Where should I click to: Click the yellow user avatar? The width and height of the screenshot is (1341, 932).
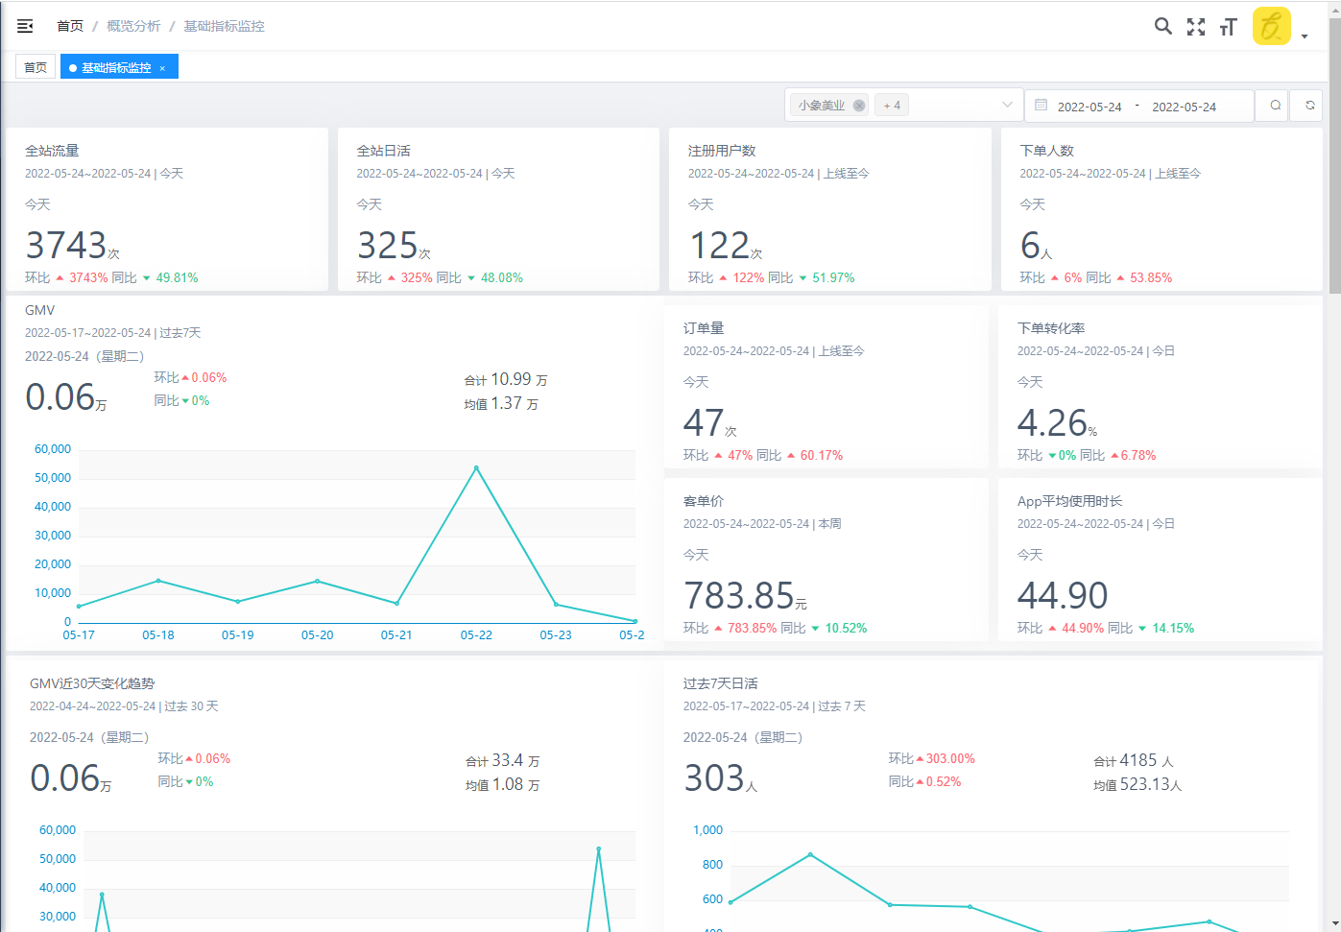tap(1271, 26)
